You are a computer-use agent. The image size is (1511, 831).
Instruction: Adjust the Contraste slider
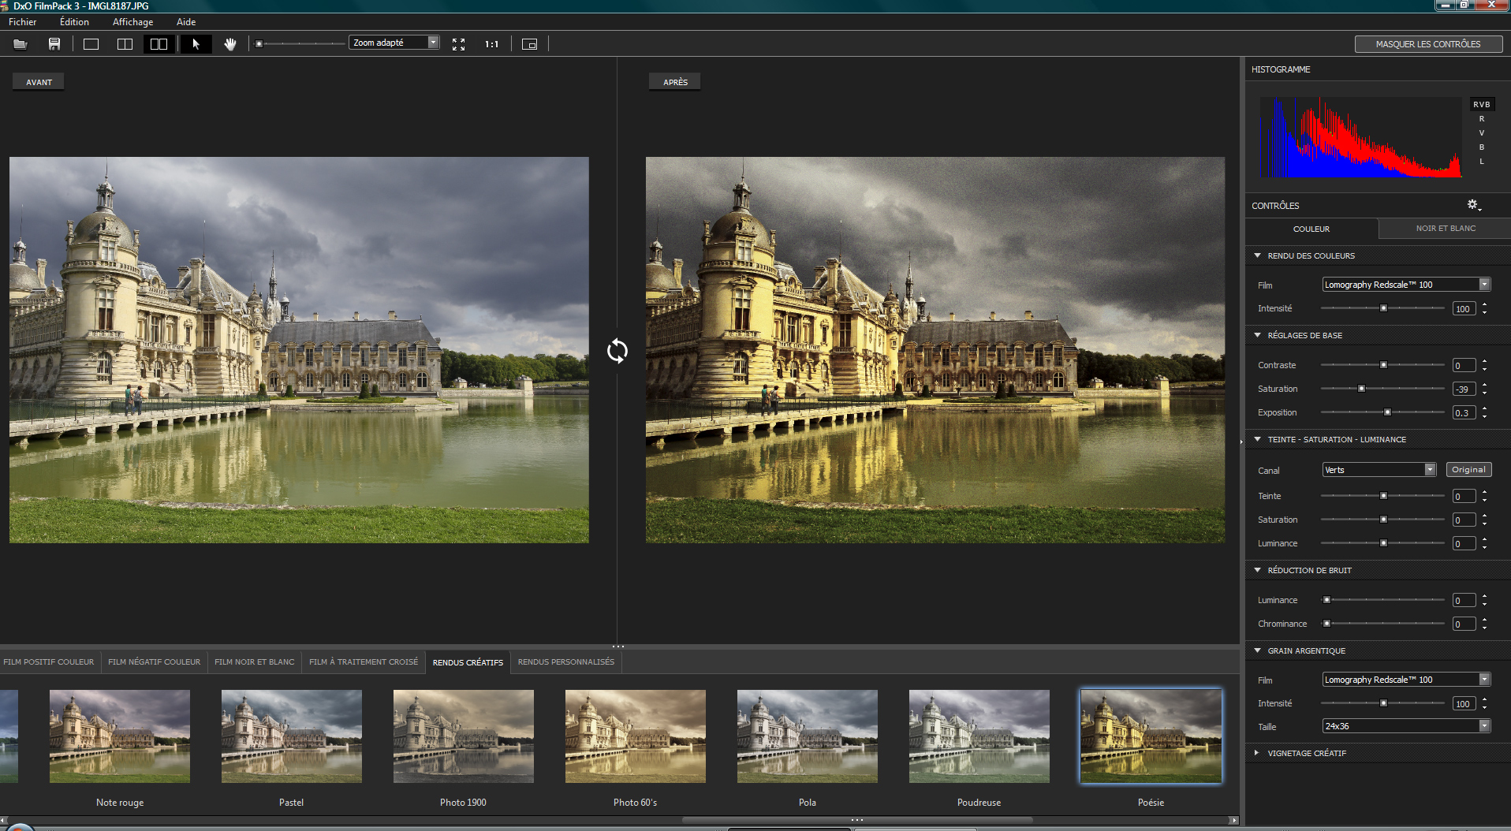(x=1382, y=365)
